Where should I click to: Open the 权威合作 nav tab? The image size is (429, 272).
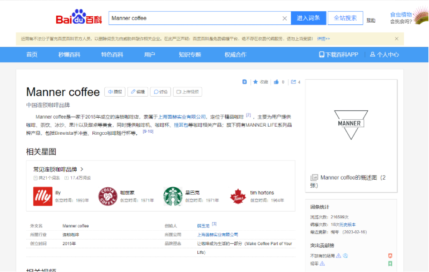(x=235, y=55)
